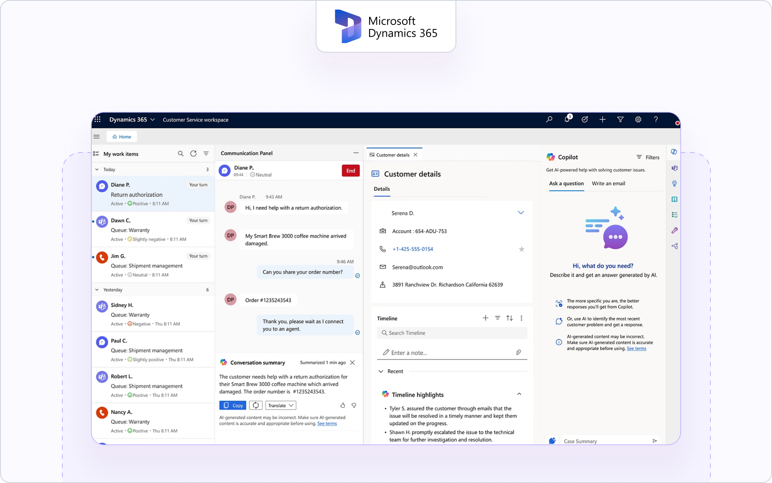Give thumbs down on conversation summary
This screenshot has height=483, width=772.
[354, 405]
